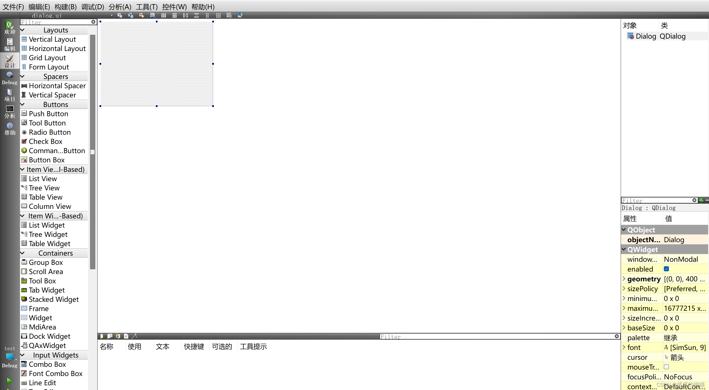Select Dialog in the object tree
The image size is (709, 390).
click(x=645, y=36)
